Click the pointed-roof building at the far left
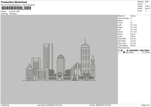This screenshot has height=107, width=151. pos(29,72)
